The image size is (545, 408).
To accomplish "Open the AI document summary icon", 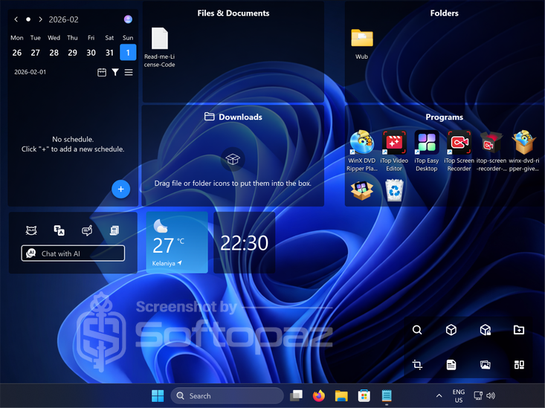I will pyautogui.click(x=115, y=230).
